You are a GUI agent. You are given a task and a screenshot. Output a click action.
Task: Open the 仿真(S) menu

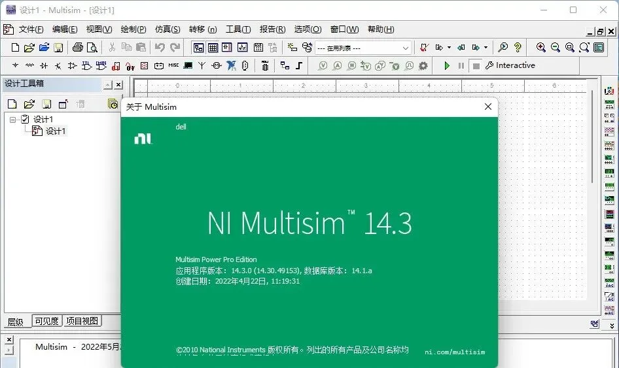pos(168,29)
